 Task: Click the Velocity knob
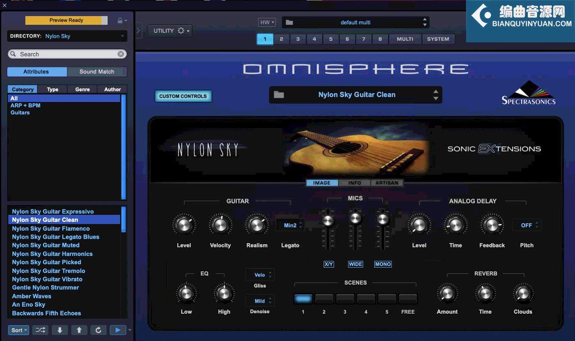[220, 225]
